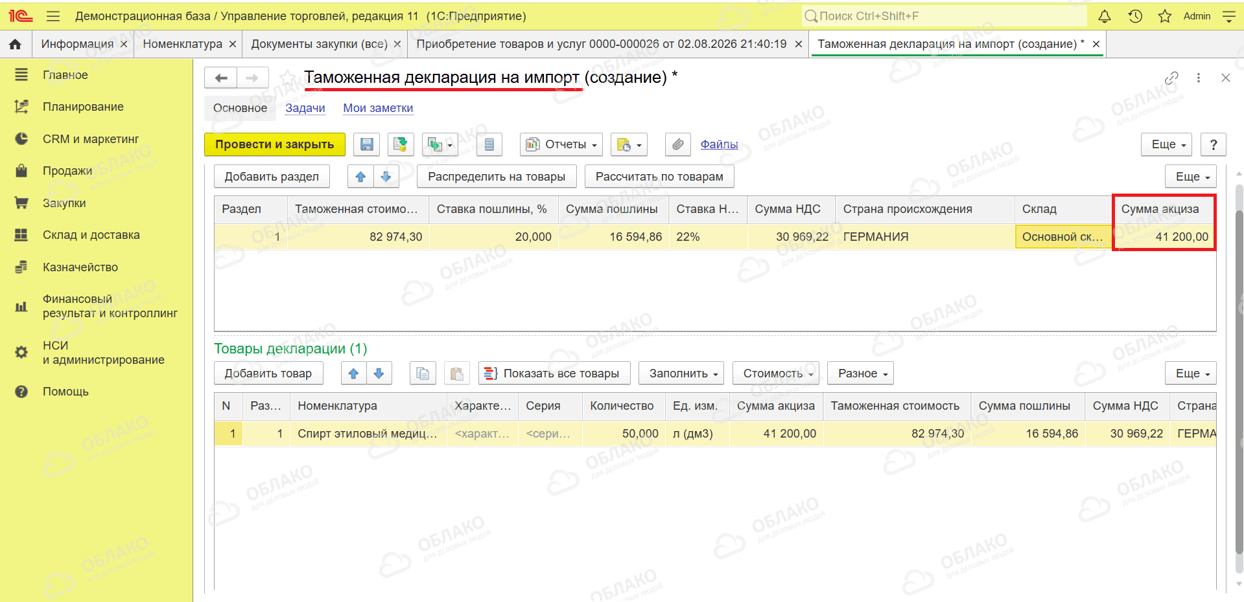
Task: Click Добавить раздел
Action: point(272,177)
